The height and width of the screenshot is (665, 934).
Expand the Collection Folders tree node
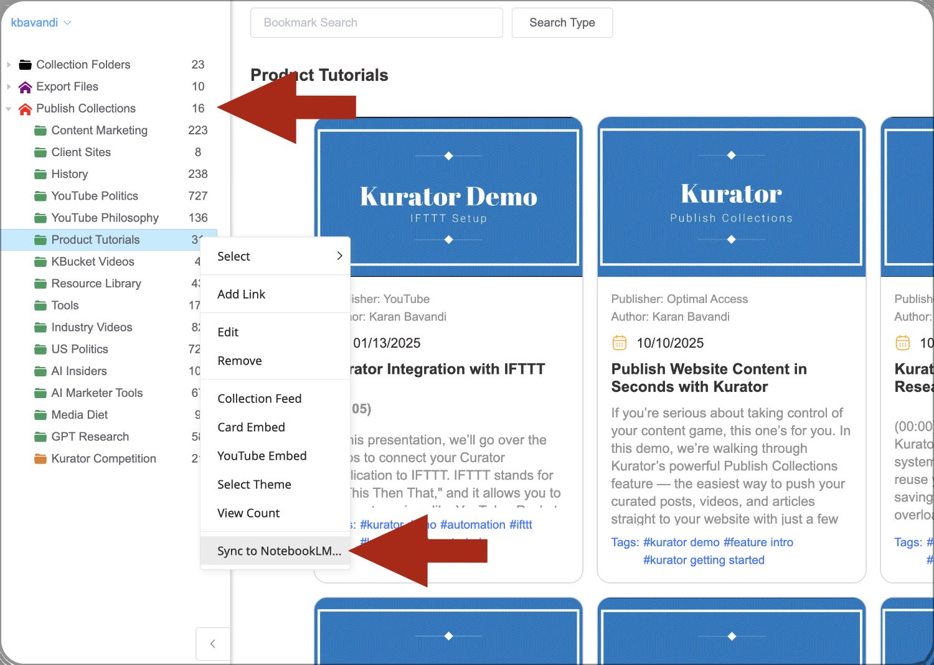click(9, 65)
